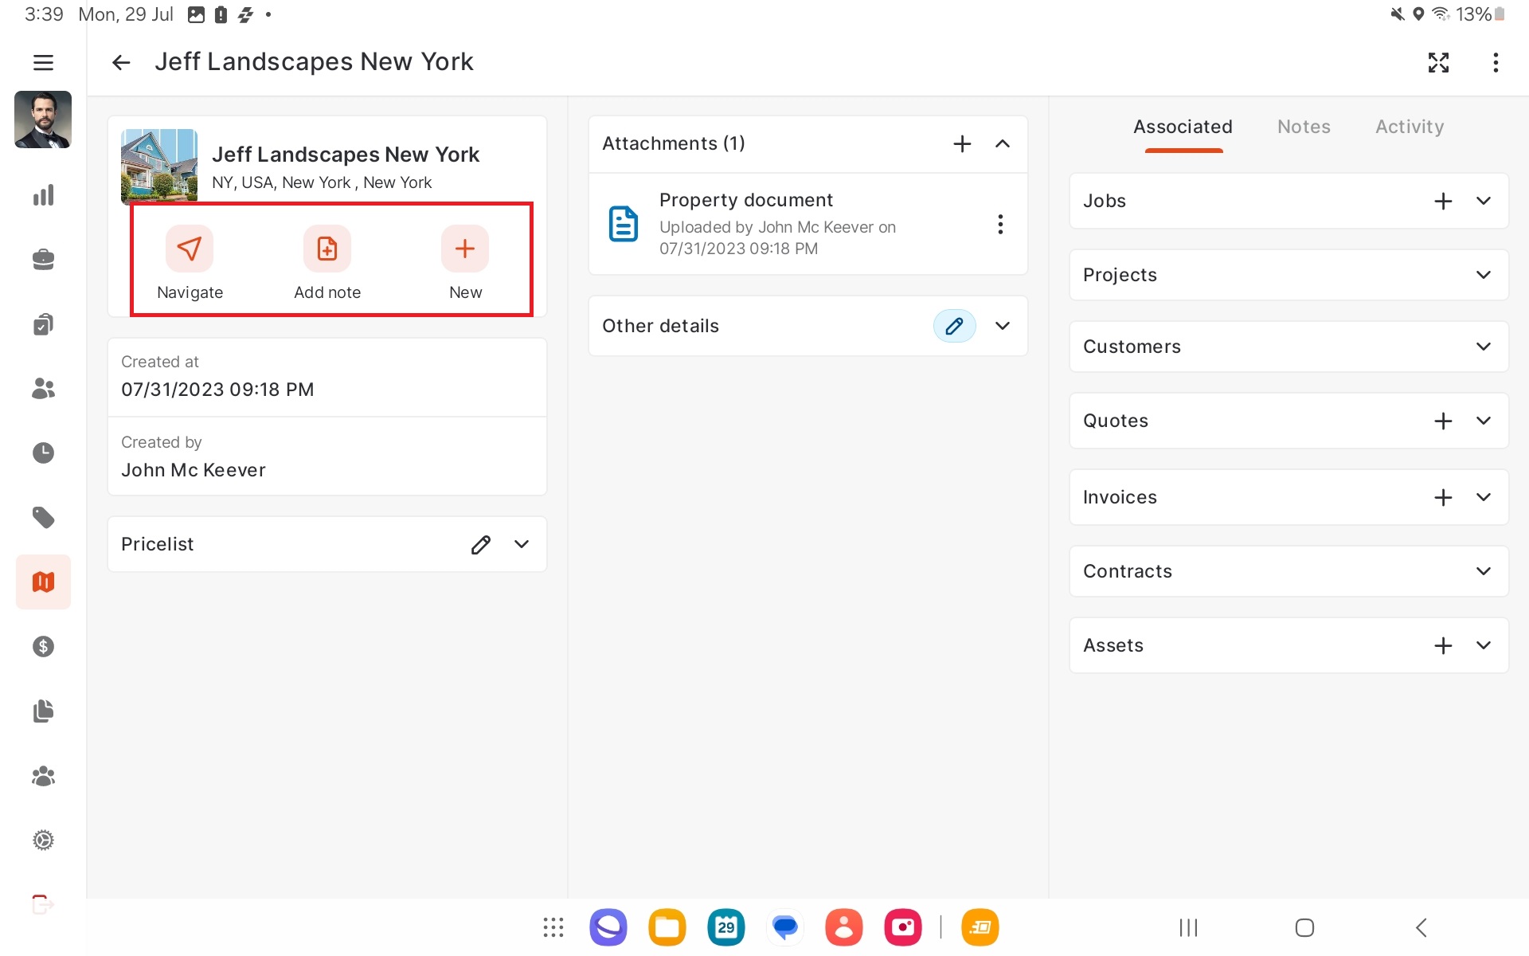Expand the Pricelist section
This screenshot has height=956, width=1529.
pyautogui.click(x=522, y=544)
